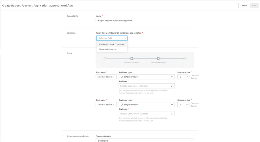Open Response due dropdown for Internal Review 1

[183, 77]
